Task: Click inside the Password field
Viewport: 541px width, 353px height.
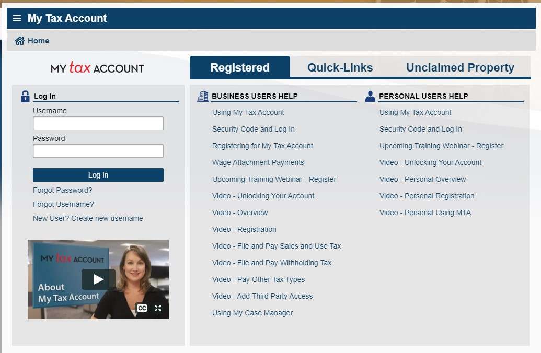Action: click(x=98, y=151)
